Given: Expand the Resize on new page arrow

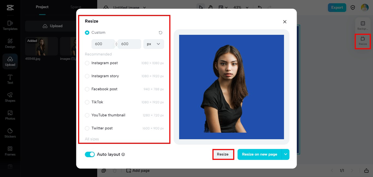Looking at the screenshot, I should pos(286,154).
